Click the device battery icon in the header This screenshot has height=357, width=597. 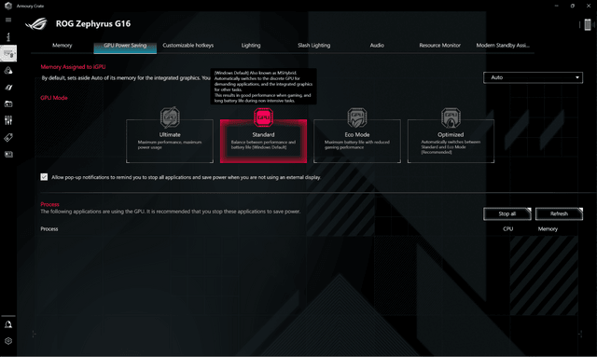click(587, 25)
